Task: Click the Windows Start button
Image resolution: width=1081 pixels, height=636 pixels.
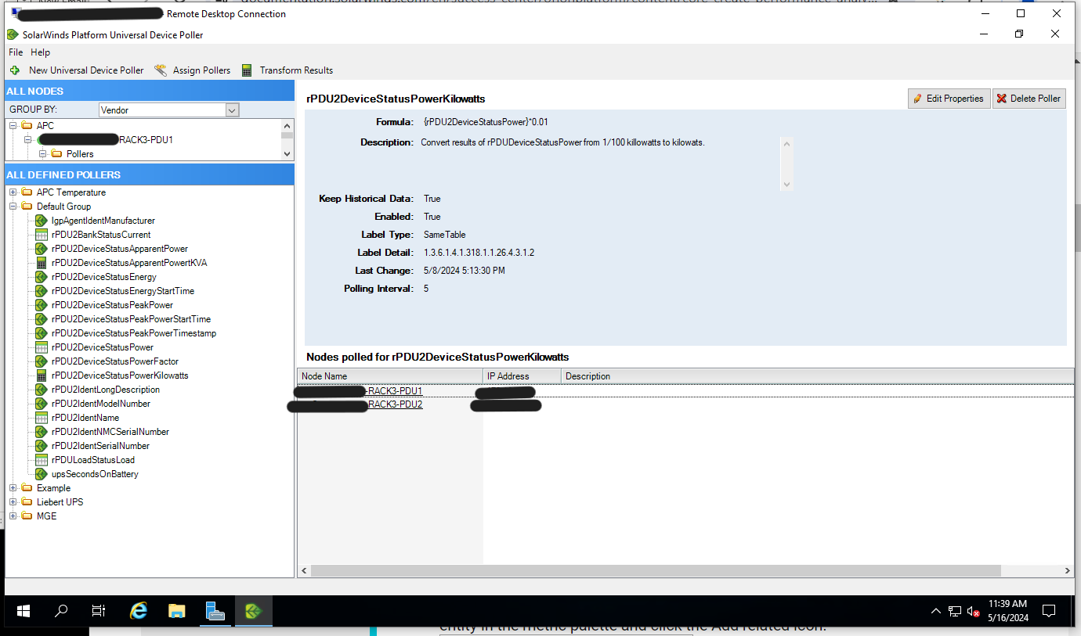Action: [23, 611]
